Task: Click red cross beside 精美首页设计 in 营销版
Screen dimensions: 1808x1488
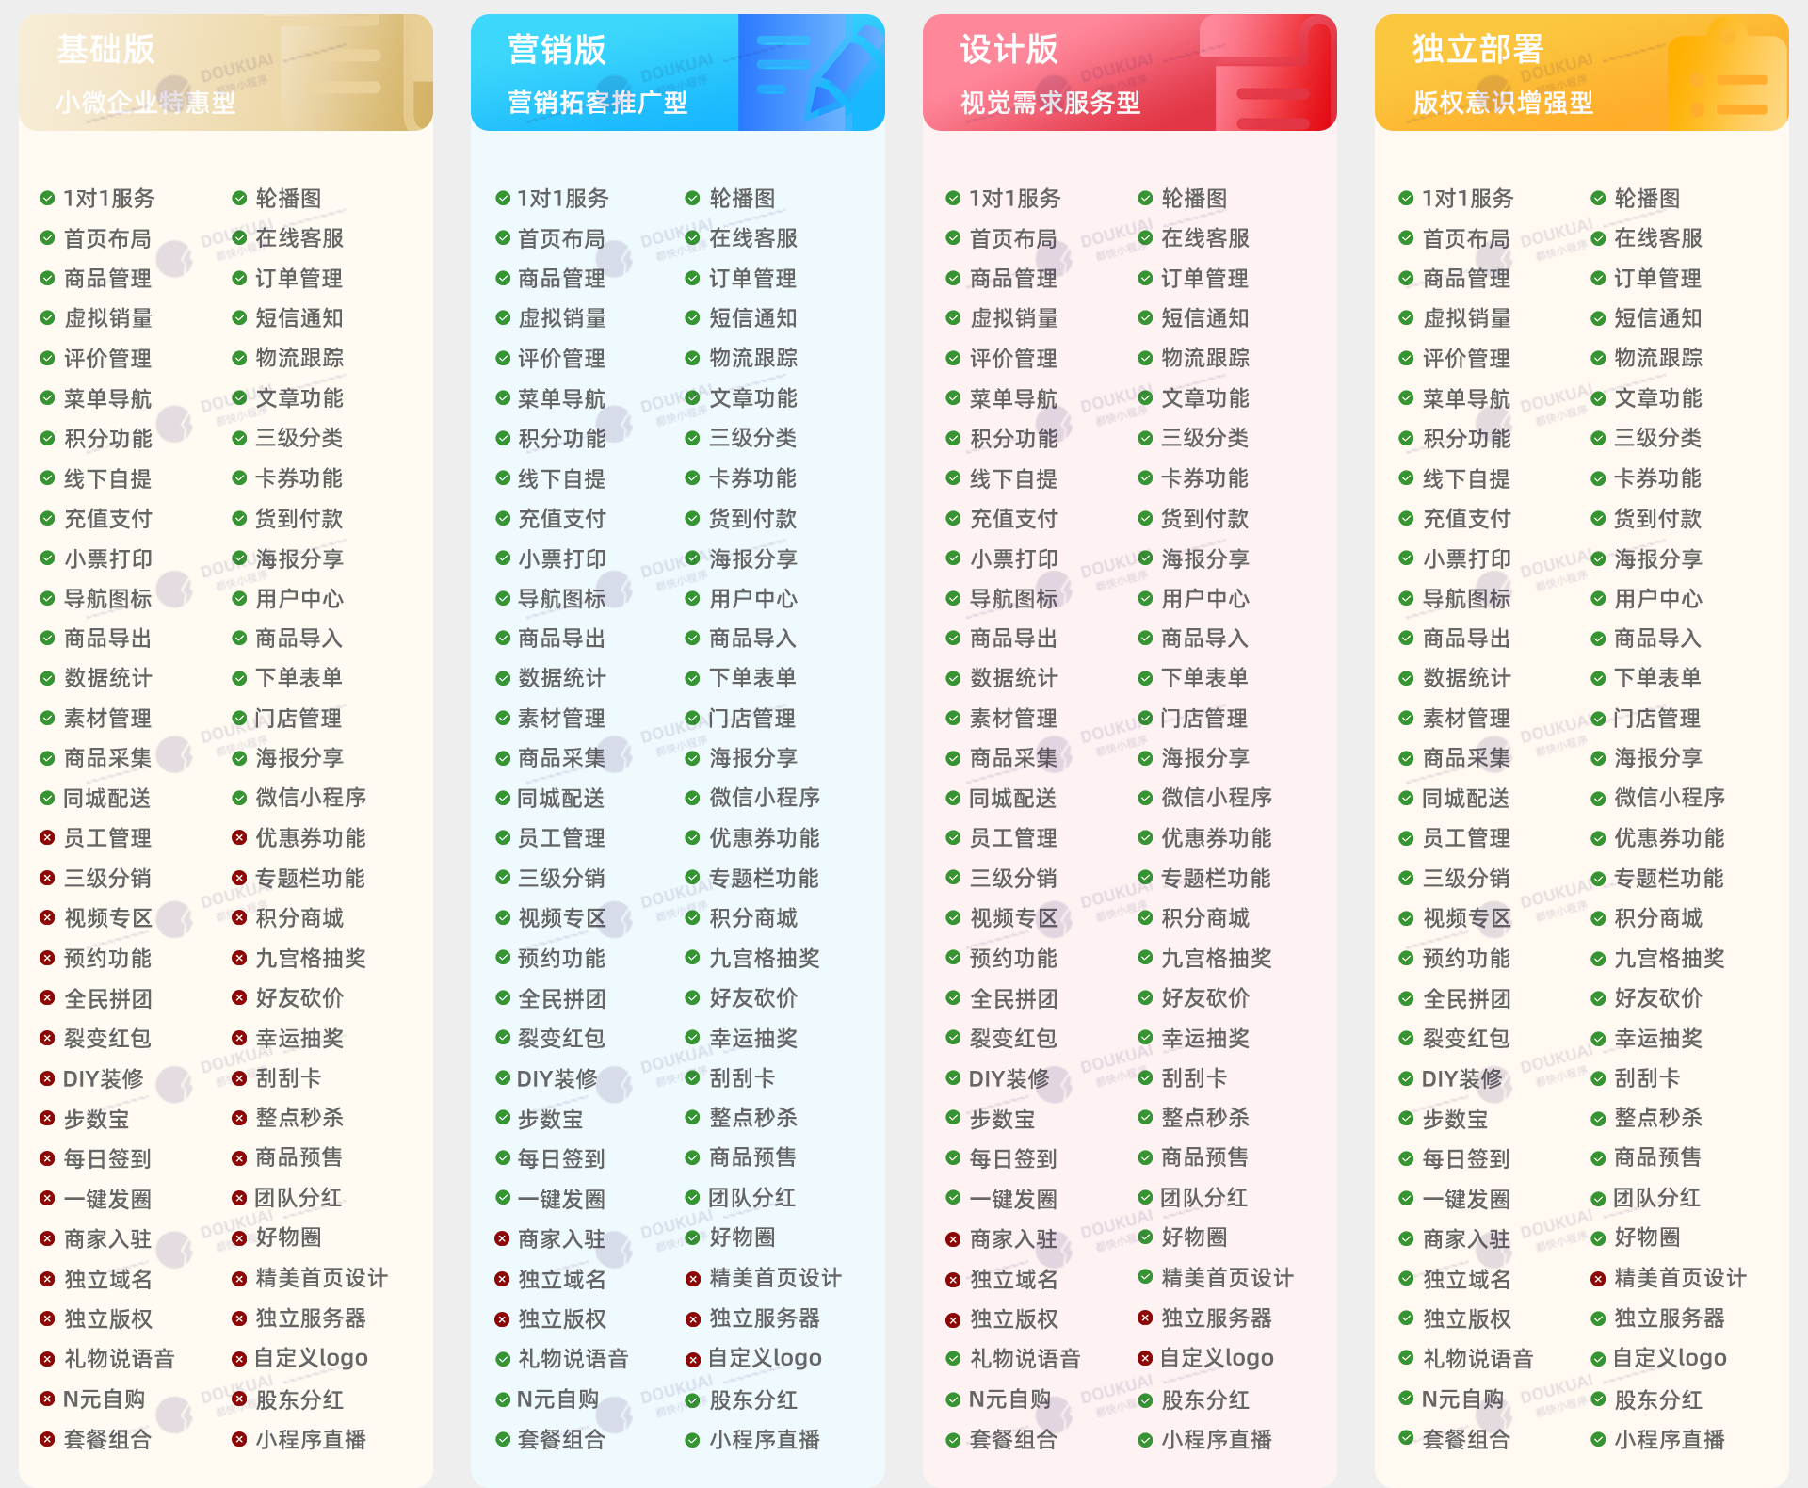Action: [692, 1278]
